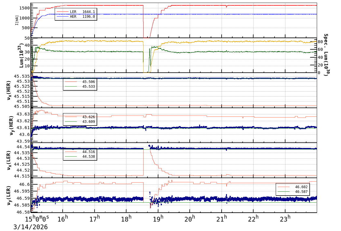Click the 21h time axis label
This screenshot has width=341, height=231.
coord(222,219)
